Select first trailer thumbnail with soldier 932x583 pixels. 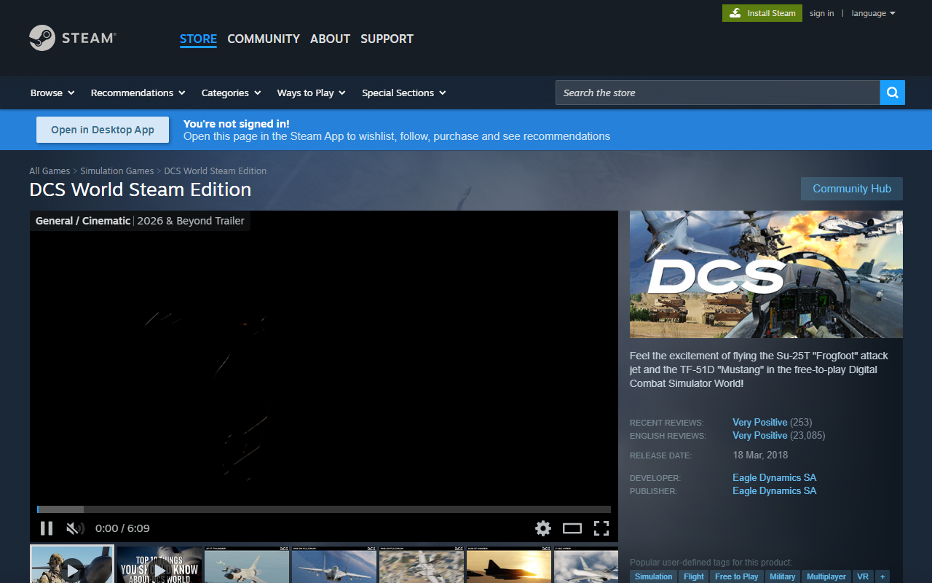pos(72,565)
